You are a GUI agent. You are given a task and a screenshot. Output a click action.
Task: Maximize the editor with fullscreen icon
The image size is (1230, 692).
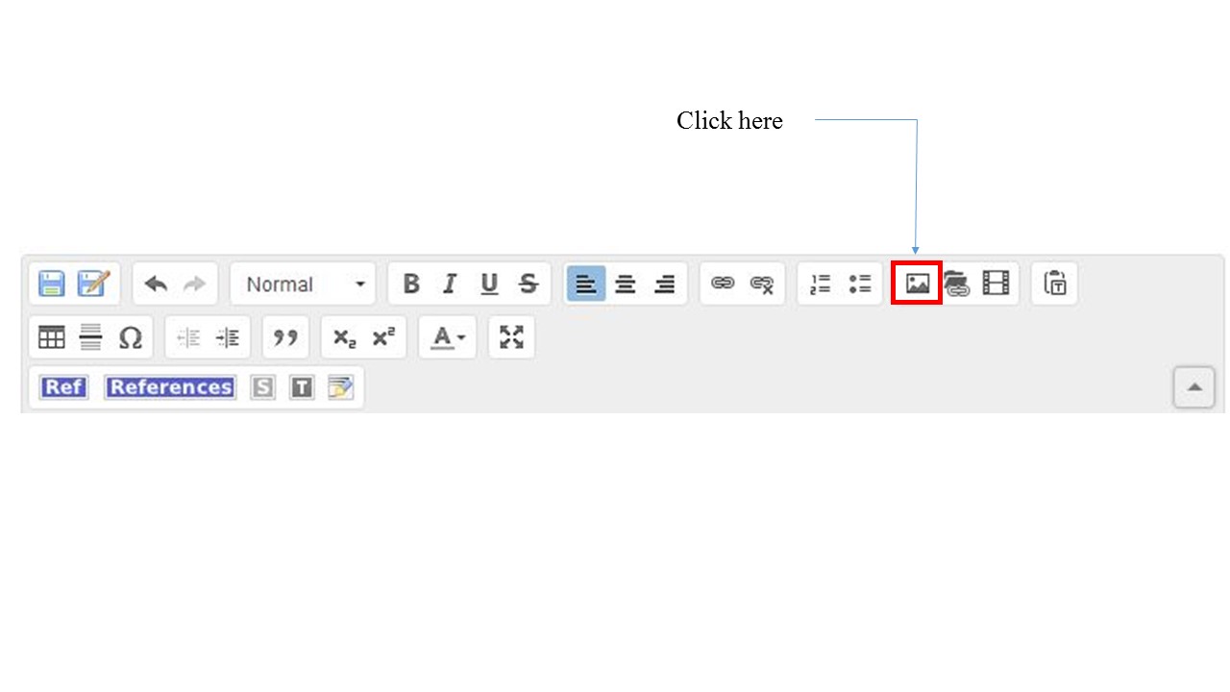pyautogui.click(x=511, y=337)
